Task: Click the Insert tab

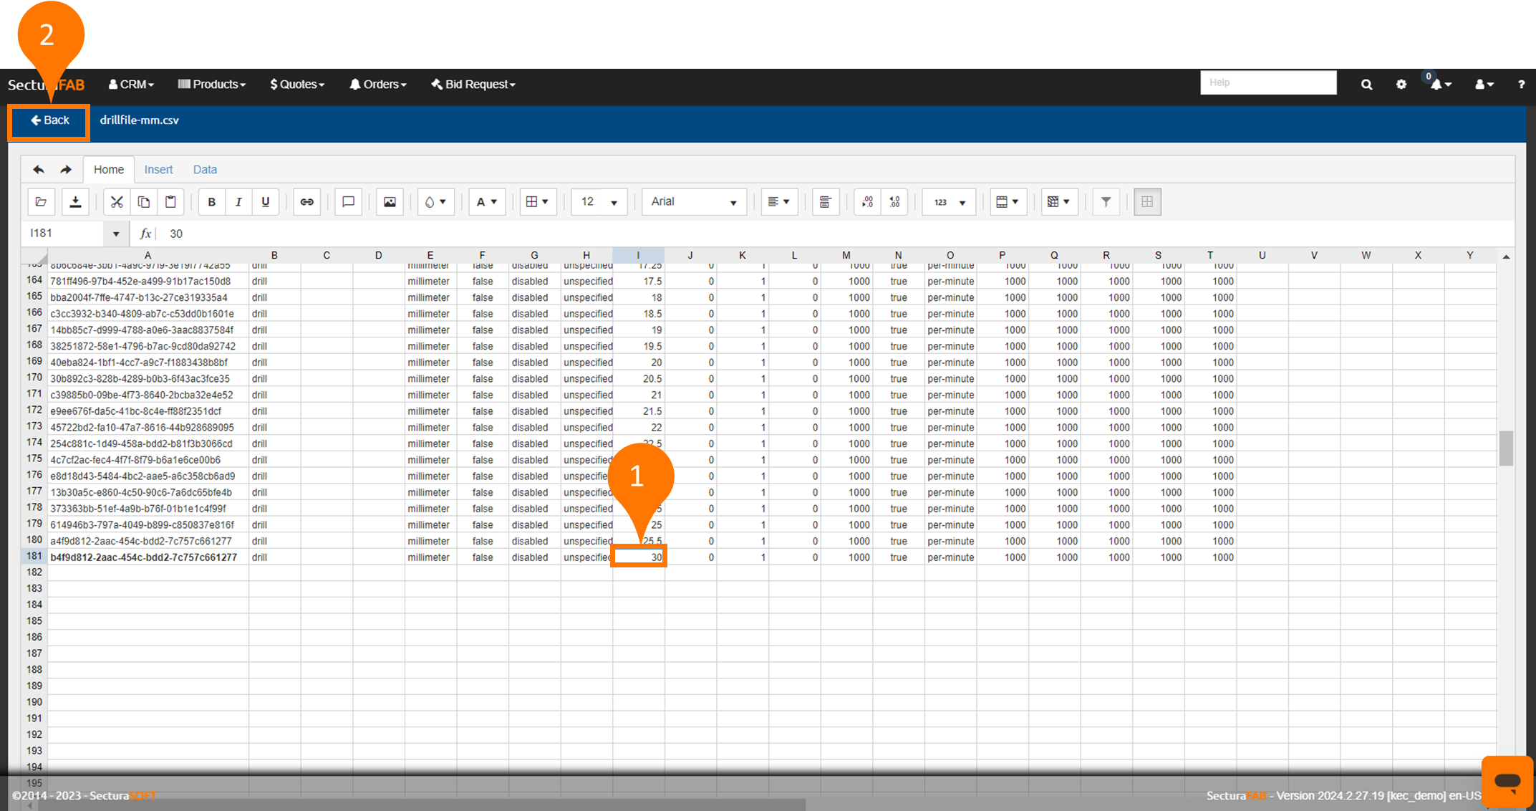Action: pyautogui.click(x=158, y=170)
